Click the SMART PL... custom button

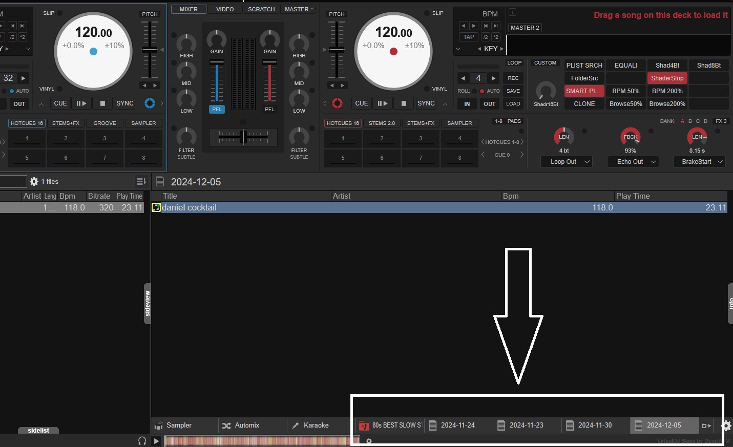coord(584,91)
